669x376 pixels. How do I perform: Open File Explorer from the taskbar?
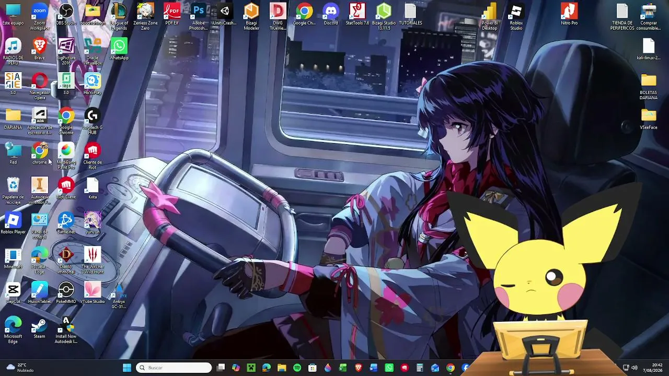click(282, 368)
